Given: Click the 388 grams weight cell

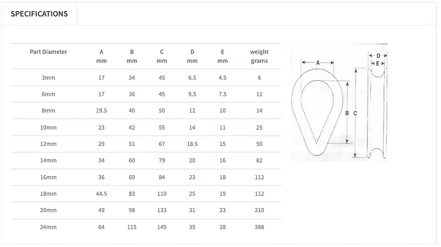Looking at the screenshot, I should tap(259, 227).
